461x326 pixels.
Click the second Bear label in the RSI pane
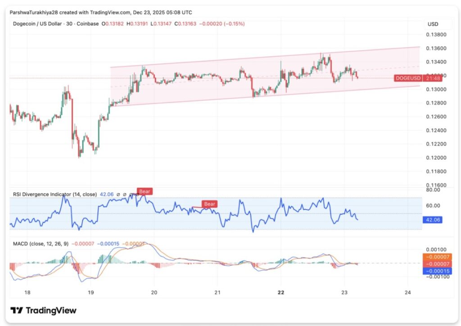210,204
